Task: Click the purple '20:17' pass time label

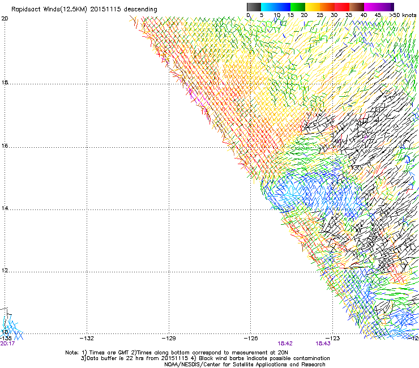Action: [x=7, y=344]
